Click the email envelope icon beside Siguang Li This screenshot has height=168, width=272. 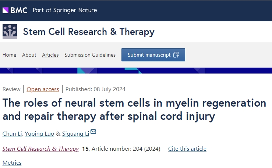pyautogui.click(x=93, y=132)
